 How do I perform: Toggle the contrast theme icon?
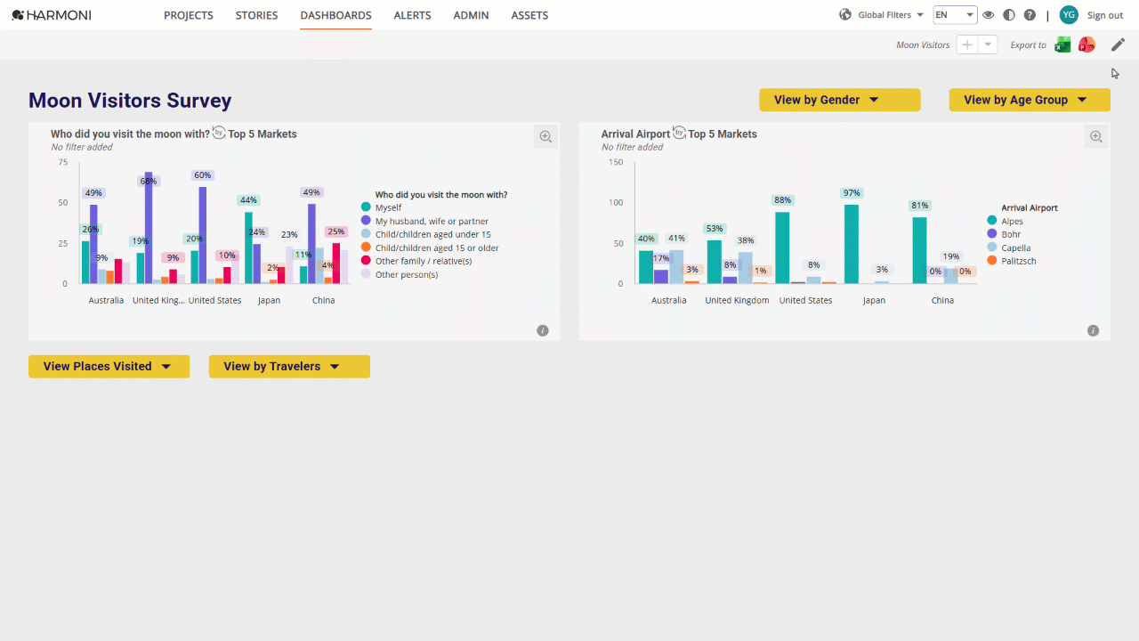click(x=1009, y=15)
